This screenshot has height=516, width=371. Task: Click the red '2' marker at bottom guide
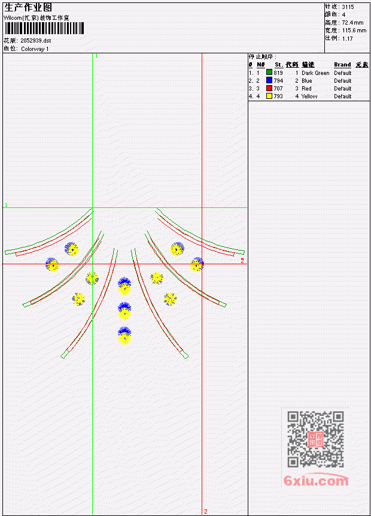click(206, 511)
